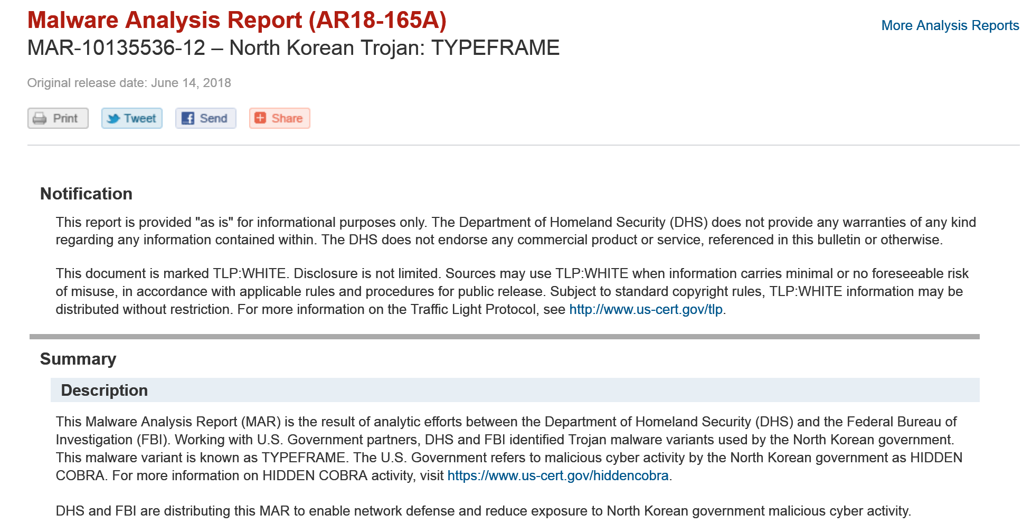Click the red plus Share icon
This screenshot has height=524, width=1032.
[260, 118]
